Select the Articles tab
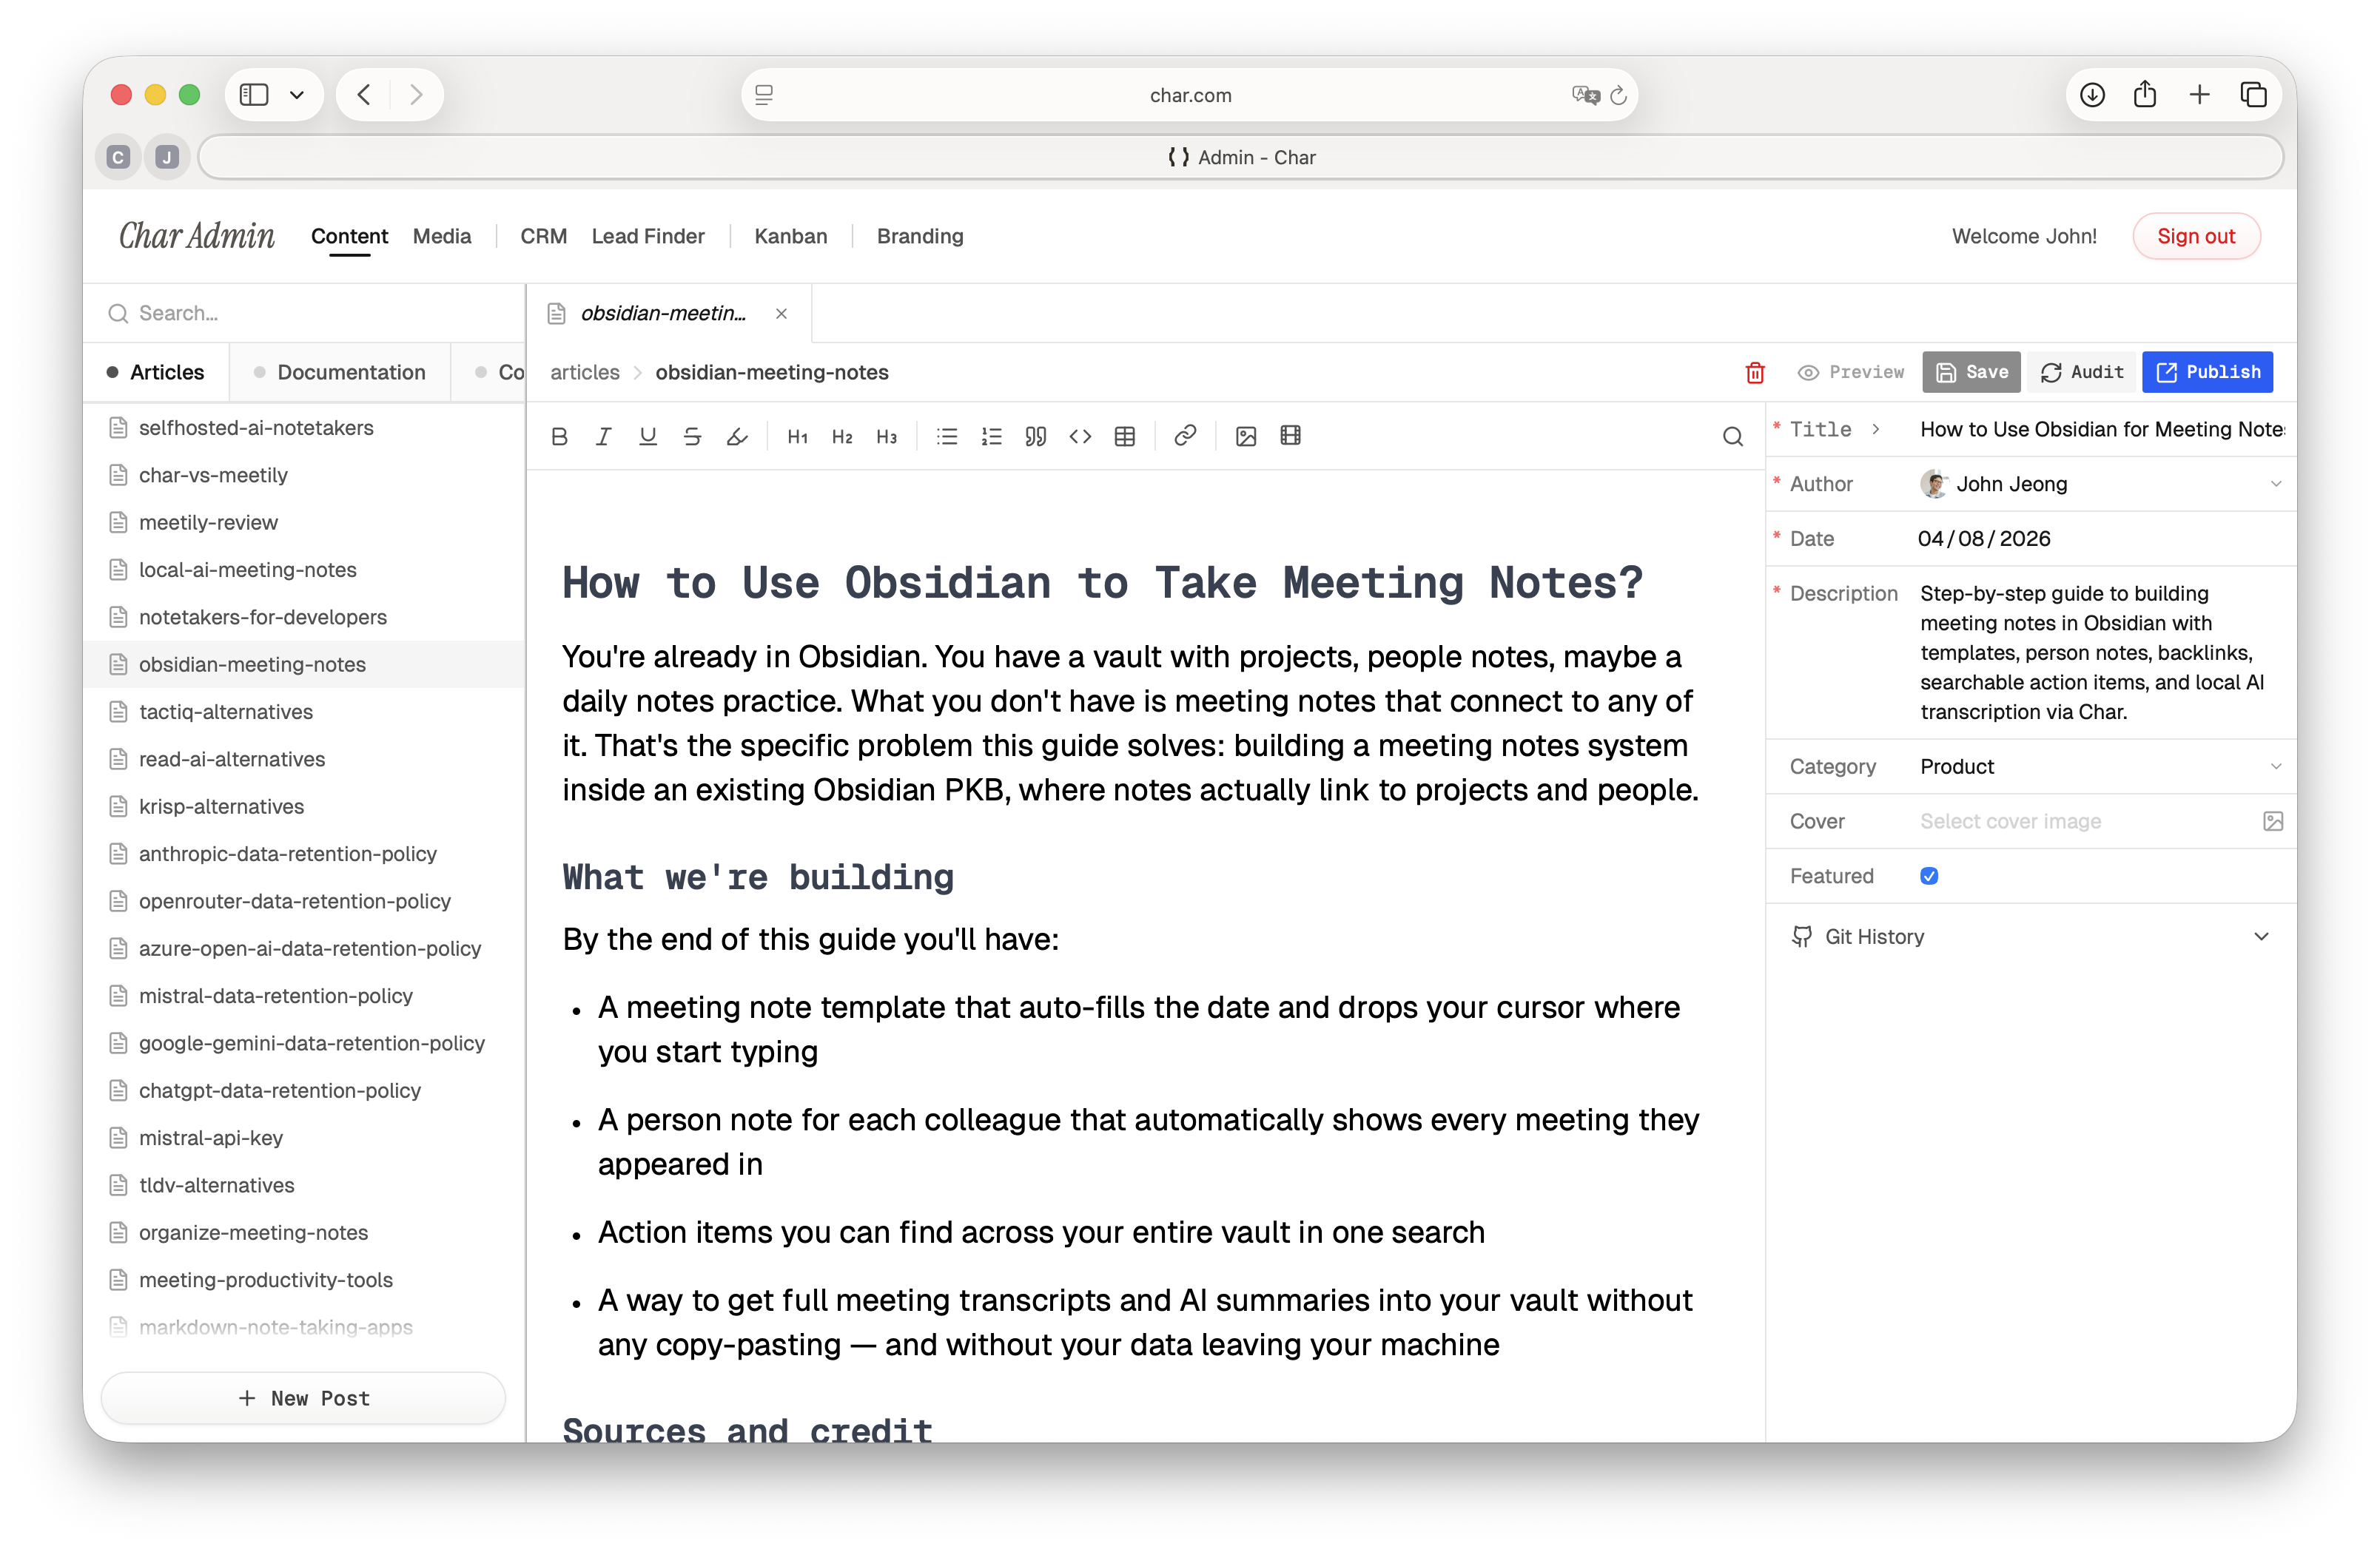The width and height of the screenshot is (2380, 1552). 156,373
